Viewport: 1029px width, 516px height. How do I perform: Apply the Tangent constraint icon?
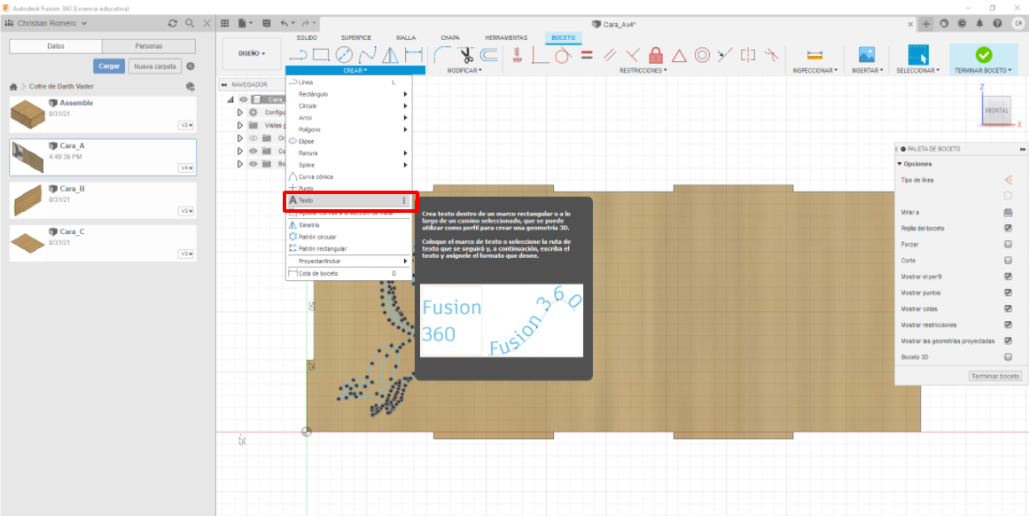(563, 55)
